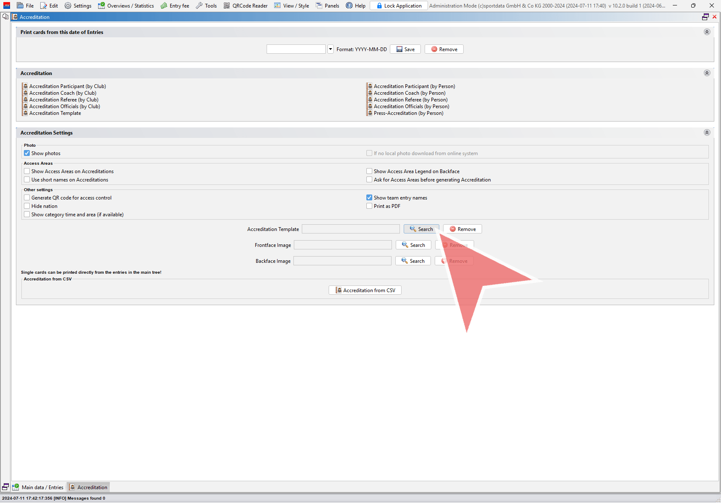Click the Accreditation Template list item
Image resolution: width=721 pixels, height=503 pixels.
point(55,113)
